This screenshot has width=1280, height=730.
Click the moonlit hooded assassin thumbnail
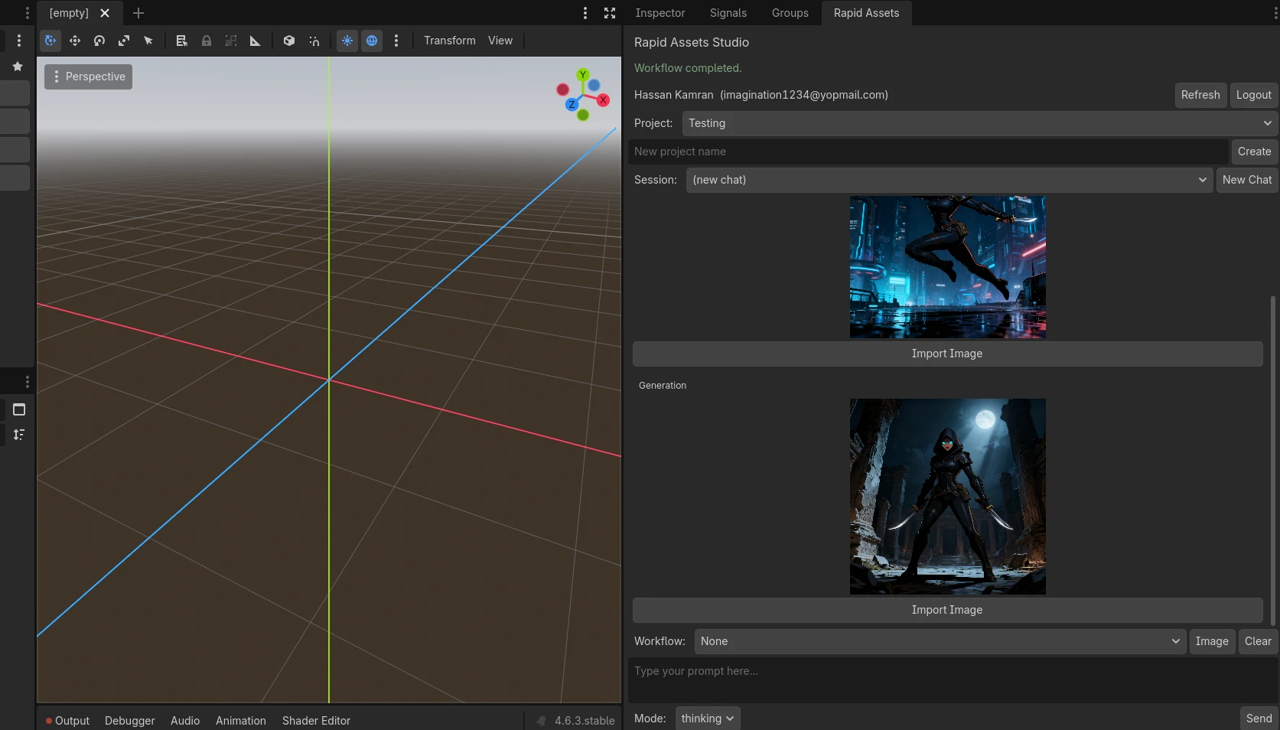click(x=947, y=497)
